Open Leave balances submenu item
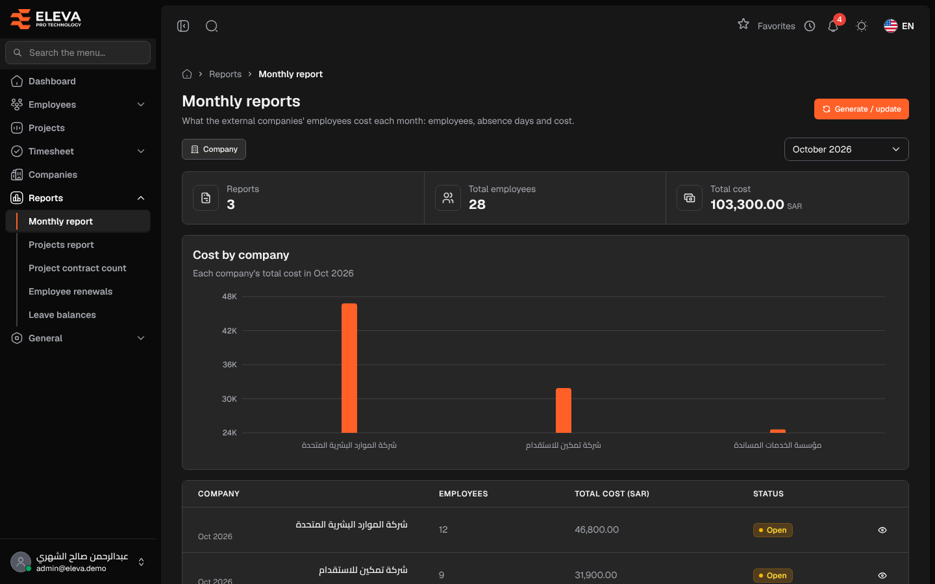 point(62,315)
